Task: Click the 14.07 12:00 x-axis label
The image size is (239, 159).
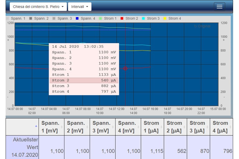Action: click(116, 109)
